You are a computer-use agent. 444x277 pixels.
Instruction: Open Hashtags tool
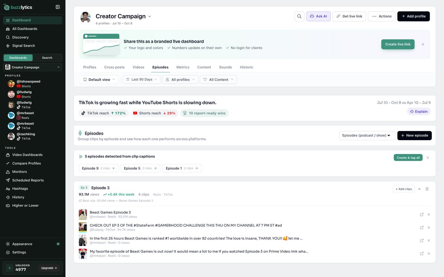point(33,189)
